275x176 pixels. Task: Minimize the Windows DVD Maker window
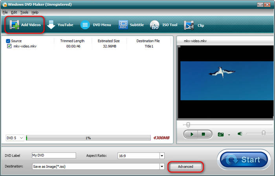pos(260,5)
